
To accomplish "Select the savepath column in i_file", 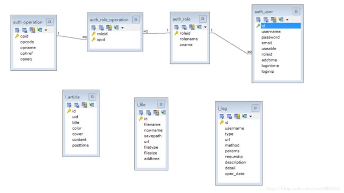I will (x=153, y=136).
